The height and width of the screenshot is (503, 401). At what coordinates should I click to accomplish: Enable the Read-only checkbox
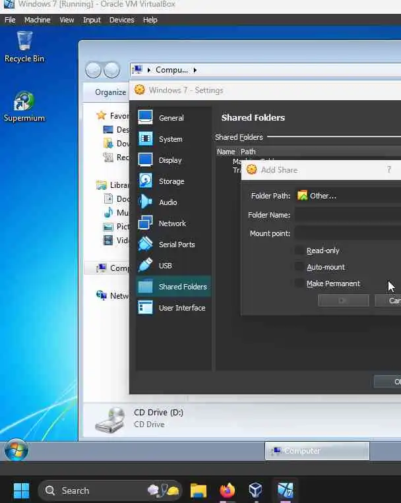pyautogui.click(x=299, y=251)
